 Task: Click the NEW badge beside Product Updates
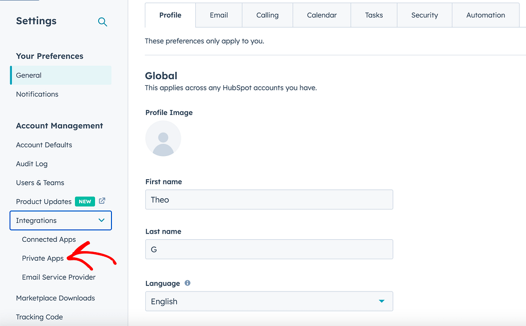tap(85, 202)
